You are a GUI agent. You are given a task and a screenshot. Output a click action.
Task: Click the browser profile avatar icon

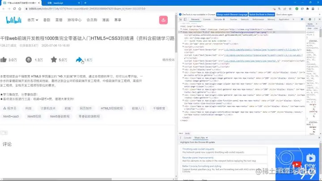[x=313, y=8]
